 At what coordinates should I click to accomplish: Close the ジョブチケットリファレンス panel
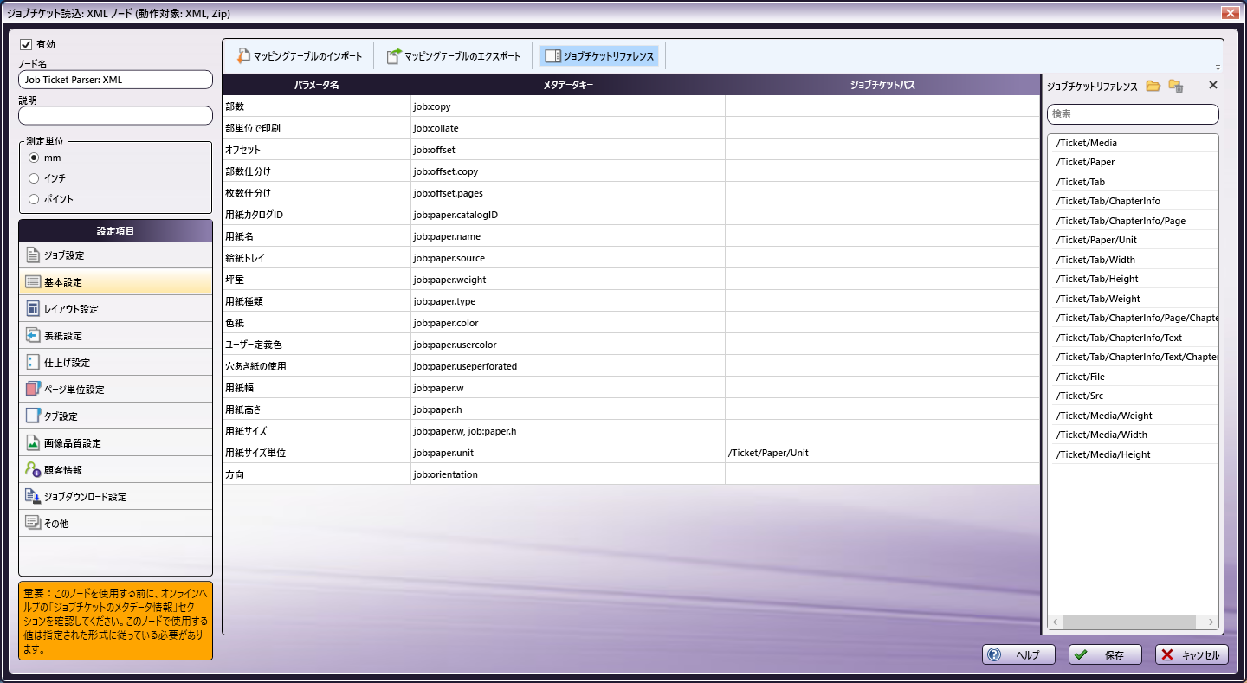[x=1212, y=86]
